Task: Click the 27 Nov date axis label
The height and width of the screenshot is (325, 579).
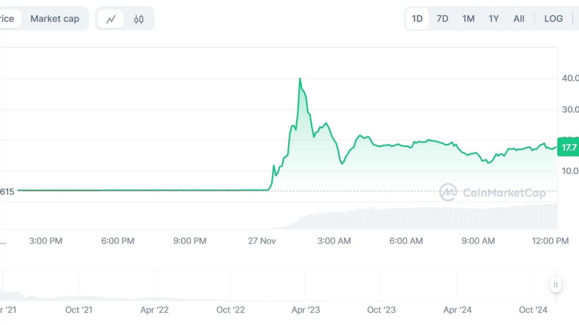Action: (262, 241)
